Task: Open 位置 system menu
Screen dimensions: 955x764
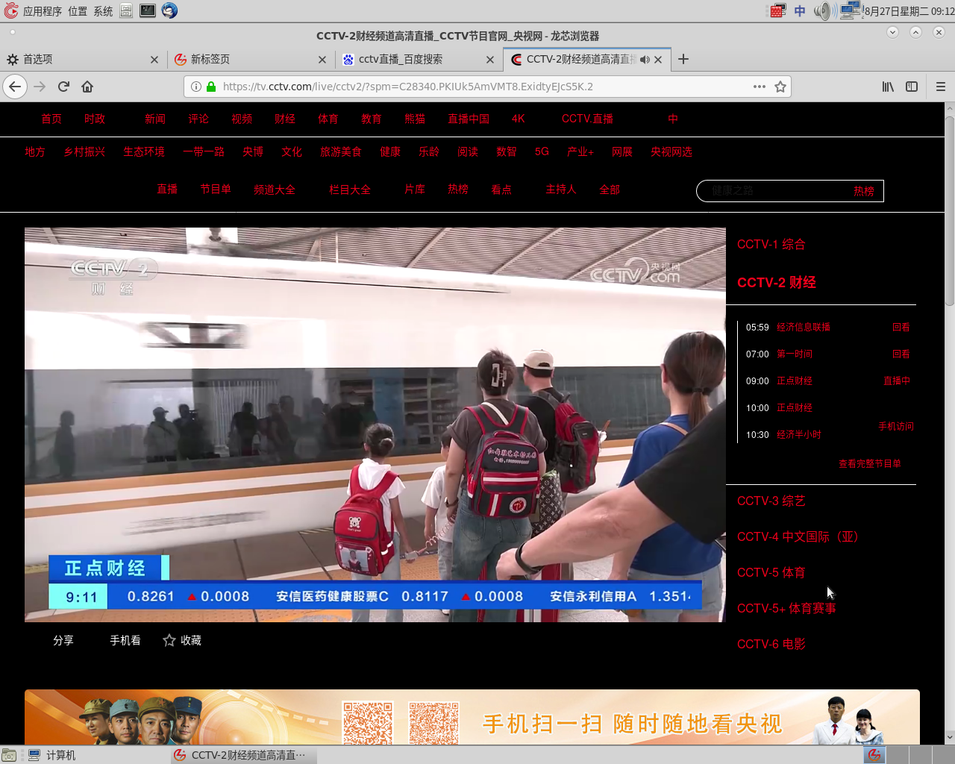Action: pyautogui.click(x=78, y=11)
